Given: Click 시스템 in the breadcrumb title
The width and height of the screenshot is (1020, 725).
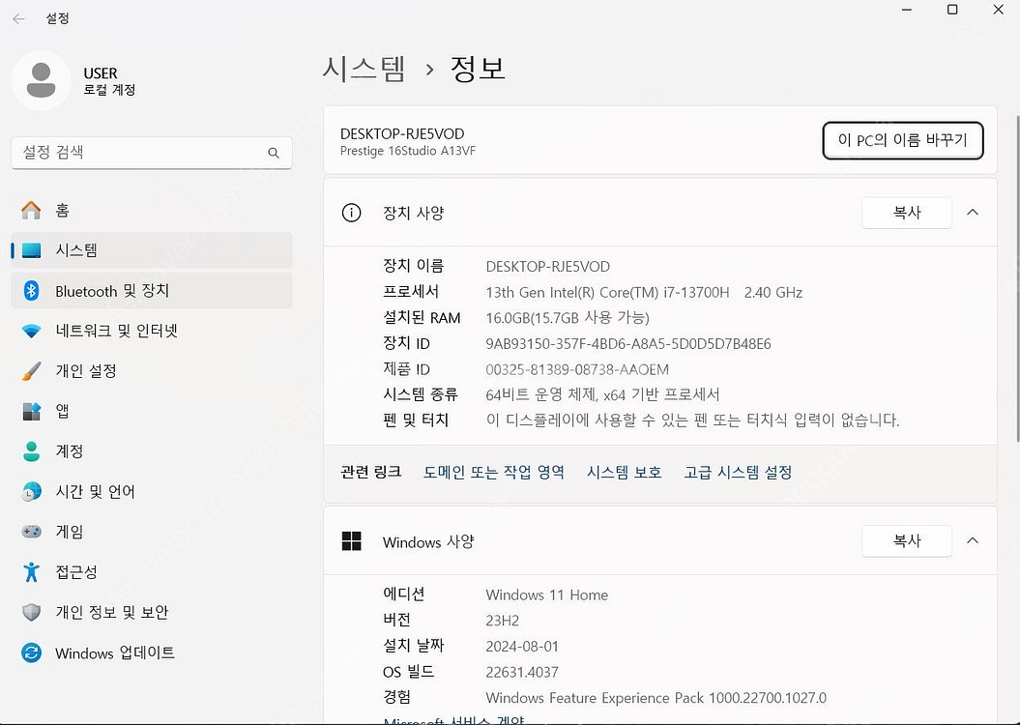Looking at the screenshot, I should click(x=364, y=69).
